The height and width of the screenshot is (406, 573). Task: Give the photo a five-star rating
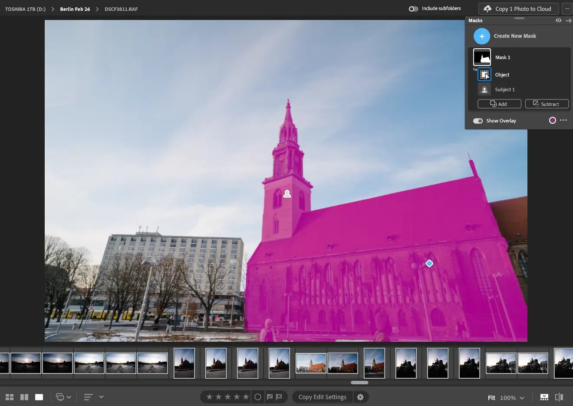[x=246, y=397]
